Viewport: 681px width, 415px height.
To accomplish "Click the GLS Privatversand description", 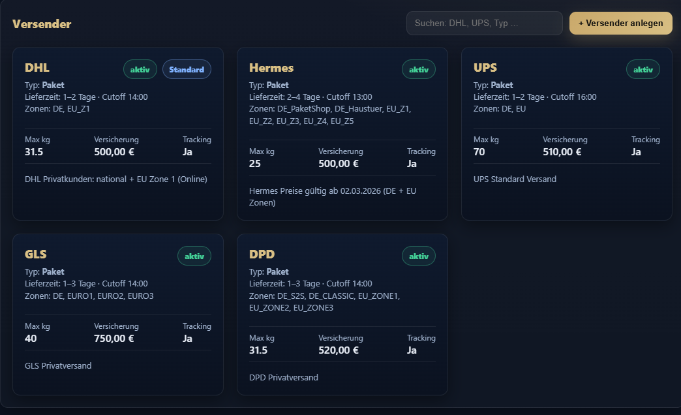I will [x=58, y=365].
